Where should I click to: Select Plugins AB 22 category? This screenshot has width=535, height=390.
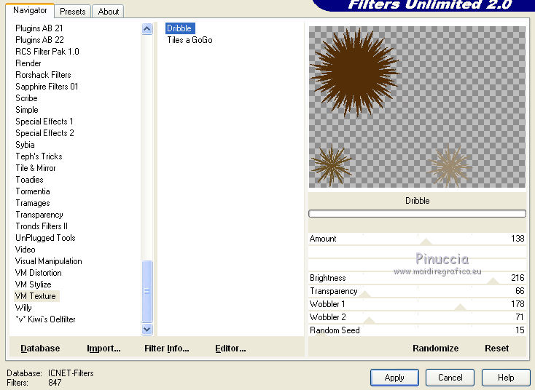pos(39,40)
